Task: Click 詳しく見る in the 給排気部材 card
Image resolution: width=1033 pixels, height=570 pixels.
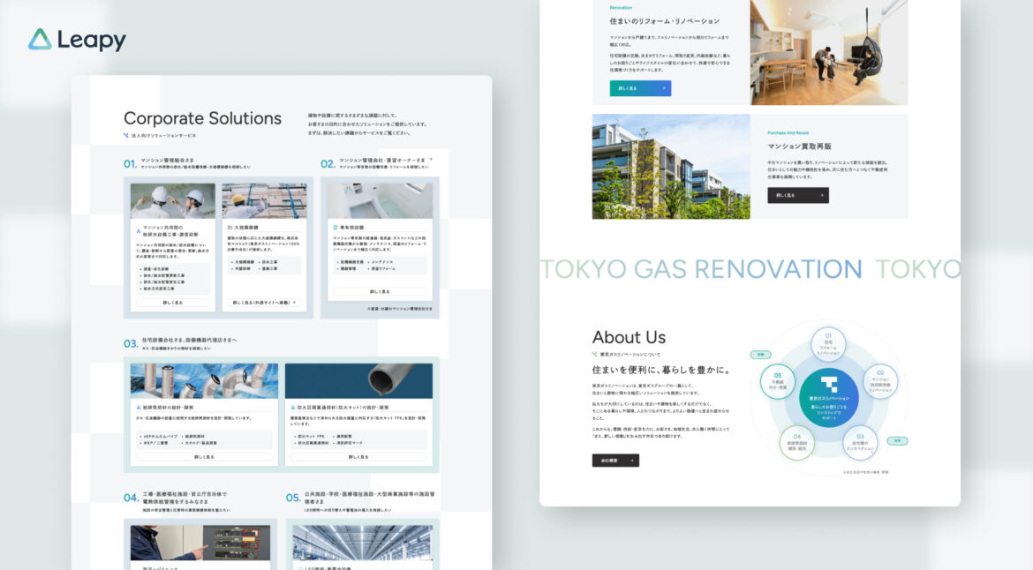Action: pos(204,457)
